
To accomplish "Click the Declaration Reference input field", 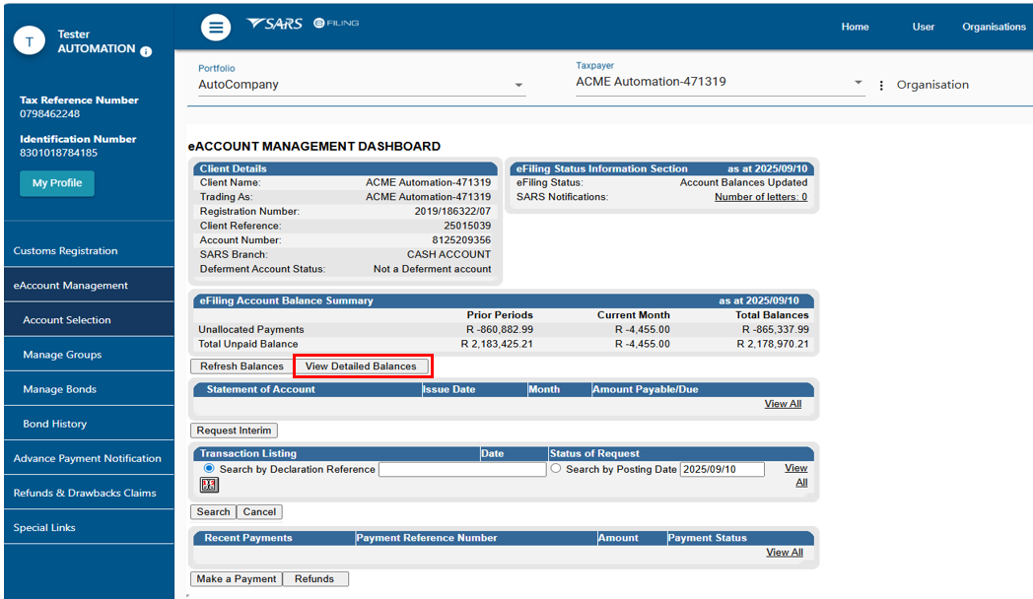I will click(x=461, y=470).
